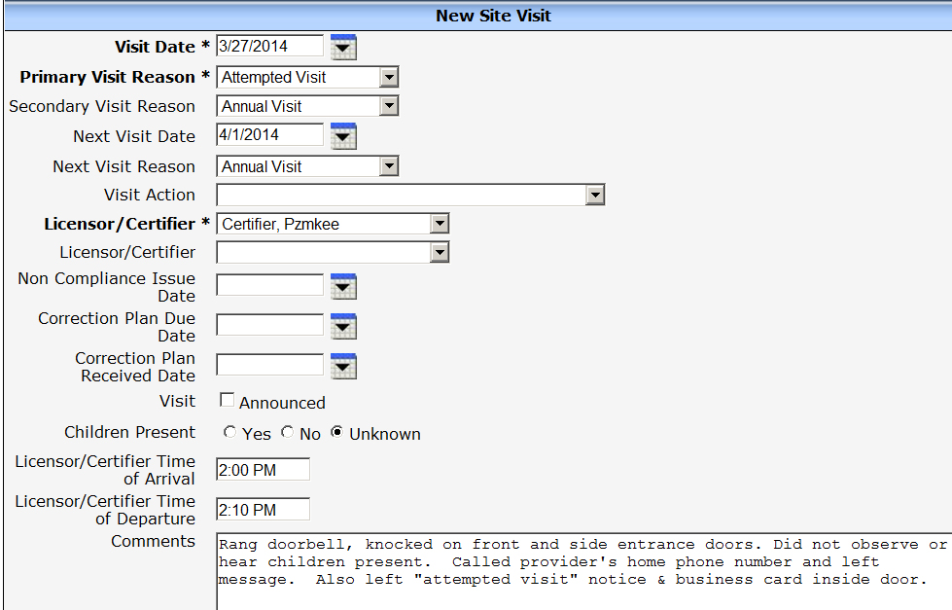Click the Time of Departure field
Viewport: 952px width, 610px height.
[x=263, y=510]
